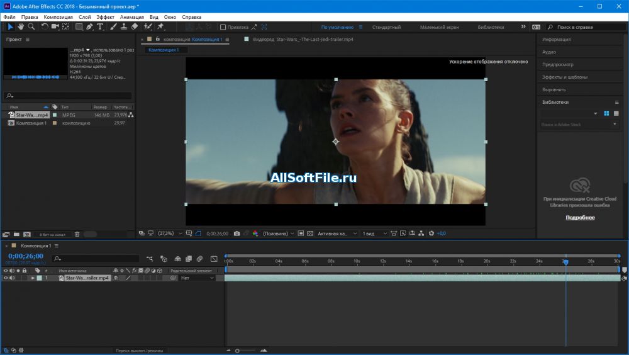Click the trash icon in Project panel
This screenshot has width=629, height=355.
click(77, 234)
